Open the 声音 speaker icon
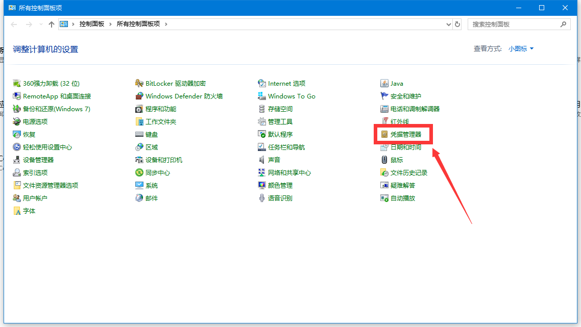581x327 pixels. (261, 160)
